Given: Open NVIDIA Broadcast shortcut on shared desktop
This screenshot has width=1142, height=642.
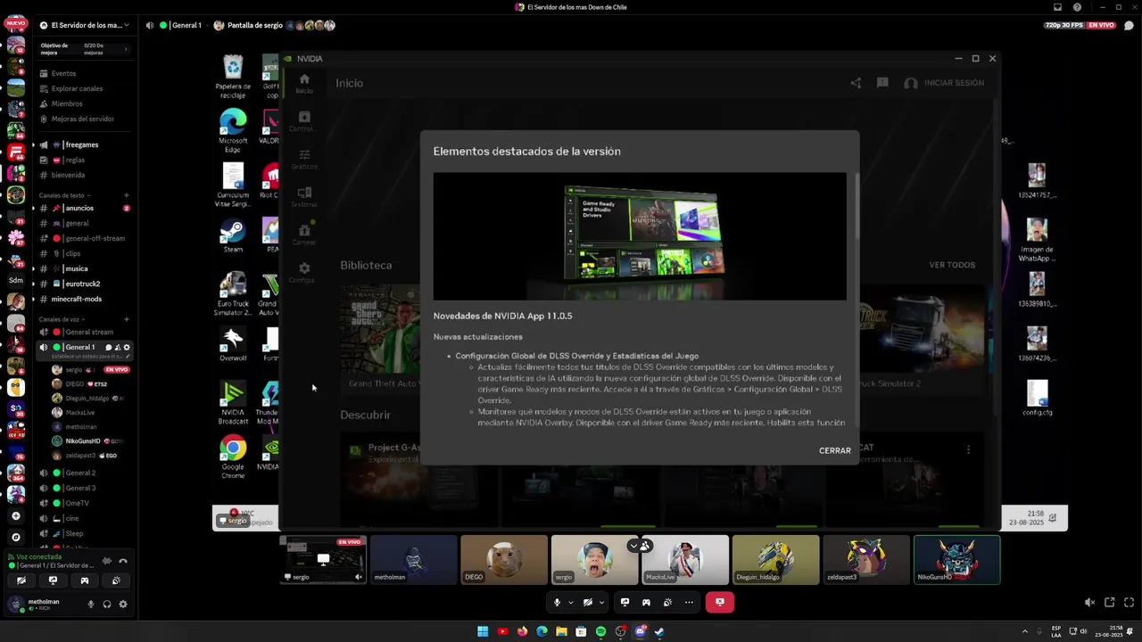Looking at the screenshot, I should pos(233,403).
